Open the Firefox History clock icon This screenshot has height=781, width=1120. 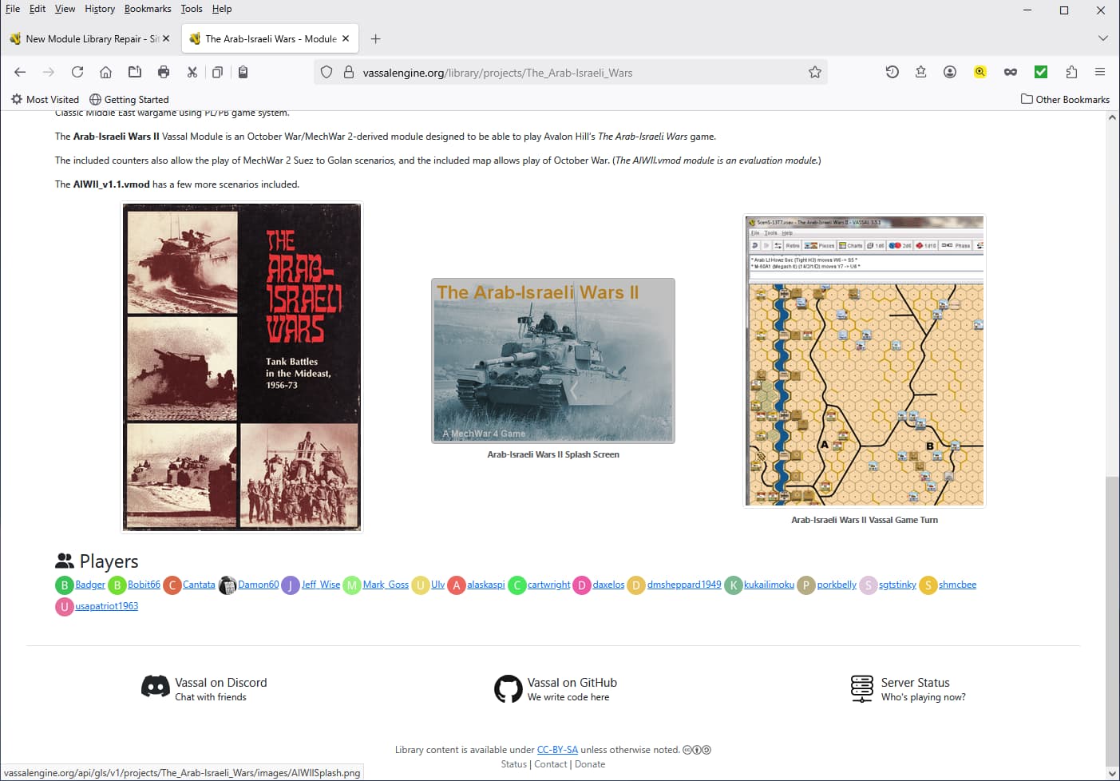[892, 72]
